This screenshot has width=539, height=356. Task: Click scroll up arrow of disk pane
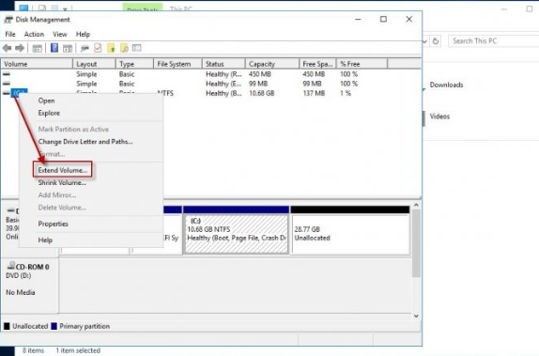[416, 205]
